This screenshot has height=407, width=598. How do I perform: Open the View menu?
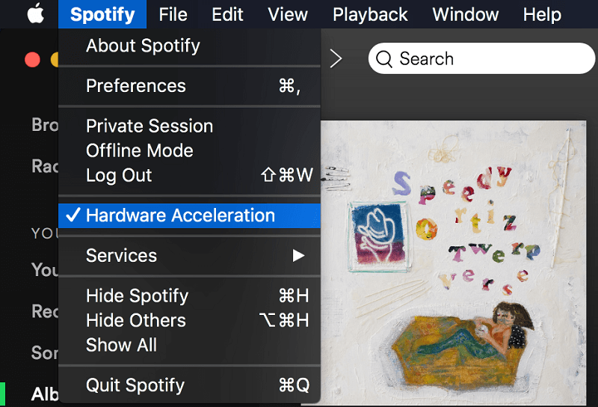tap(287, 14)
